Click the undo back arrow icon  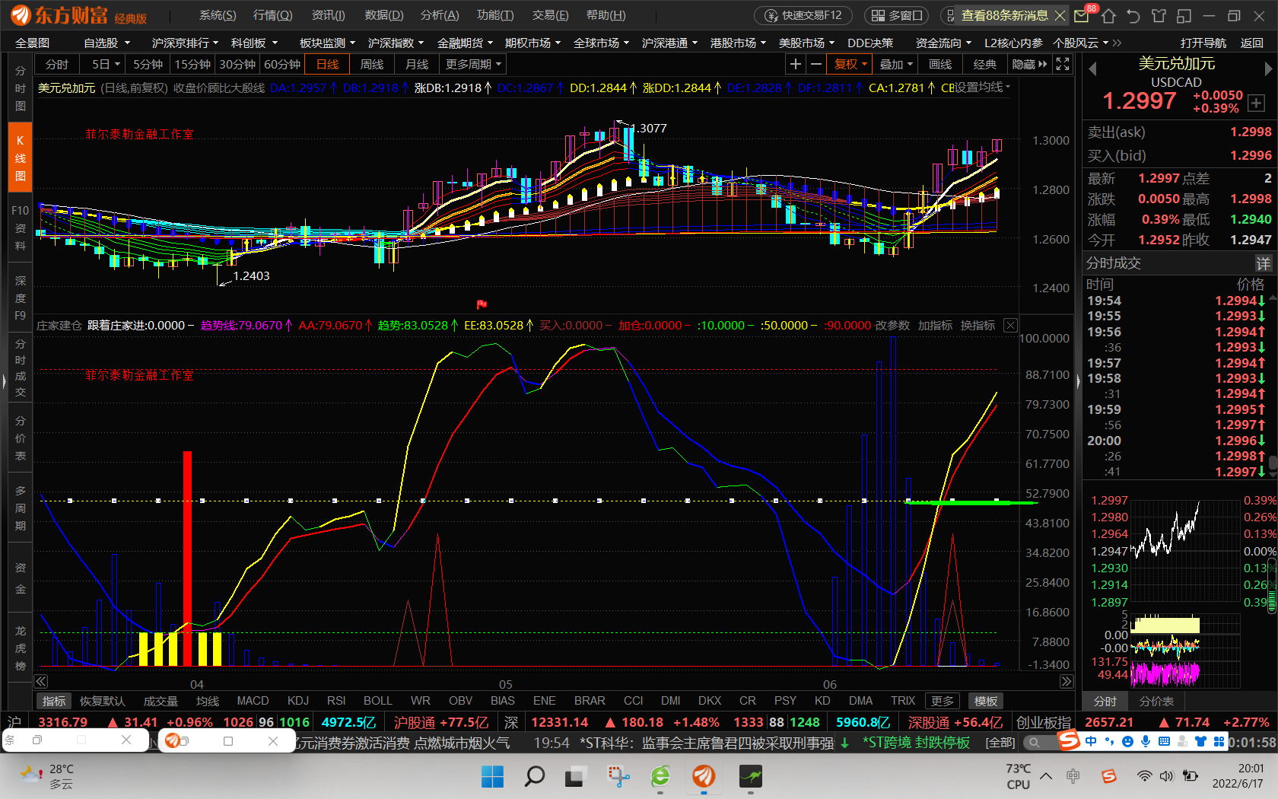pos(1133,15)
